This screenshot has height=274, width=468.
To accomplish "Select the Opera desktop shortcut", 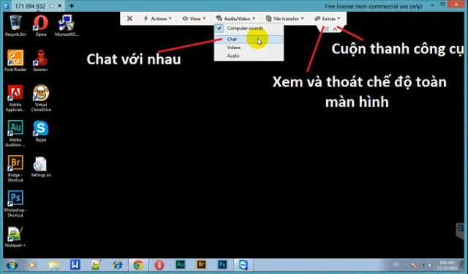I will (41, 26).
